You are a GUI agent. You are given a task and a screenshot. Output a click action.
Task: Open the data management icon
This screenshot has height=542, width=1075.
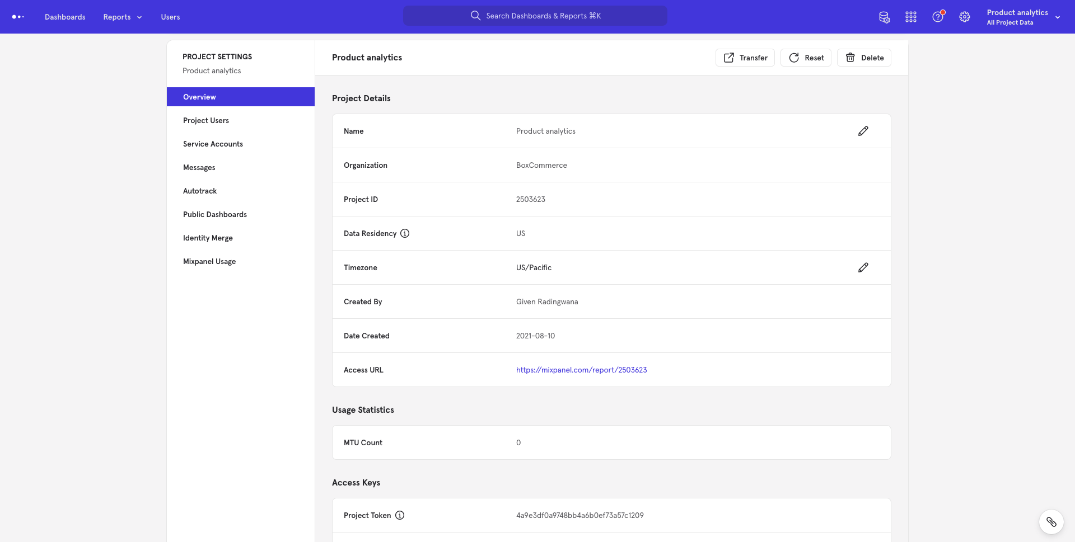point(885,17)
